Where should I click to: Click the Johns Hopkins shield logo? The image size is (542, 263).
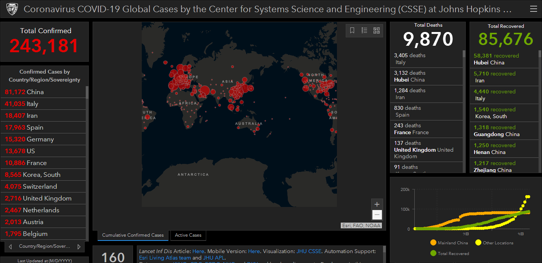(x=12, y=9)
